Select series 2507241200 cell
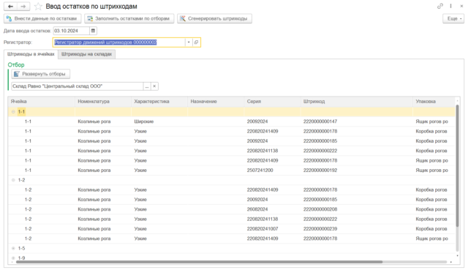 click(x=272, y=170)
